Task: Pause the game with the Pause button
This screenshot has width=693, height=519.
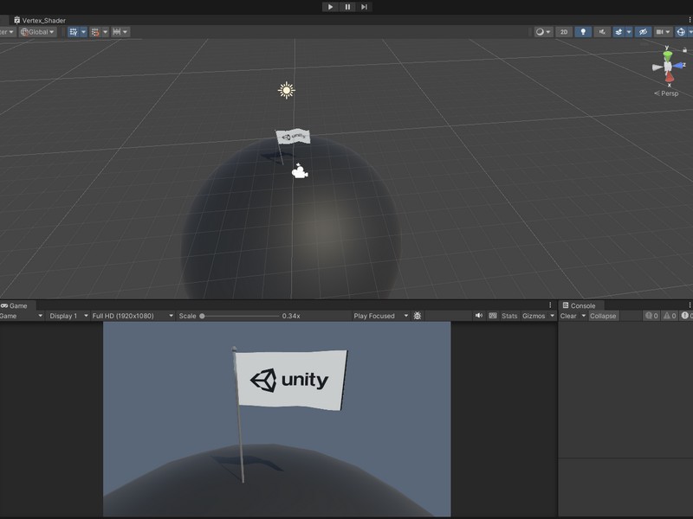Action: pyautogui.click(x=347, y=7)
